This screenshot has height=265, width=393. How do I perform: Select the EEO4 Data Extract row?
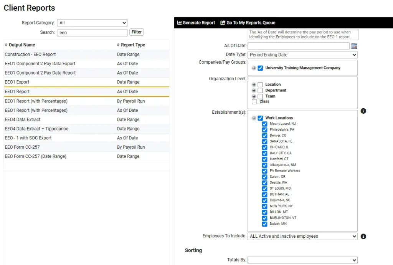tap(86, 119)
